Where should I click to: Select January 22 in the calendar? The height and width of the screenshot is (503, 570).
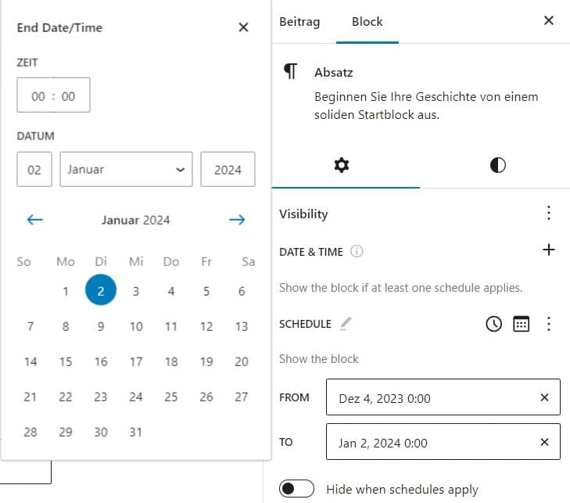click(x=66, y=397)
